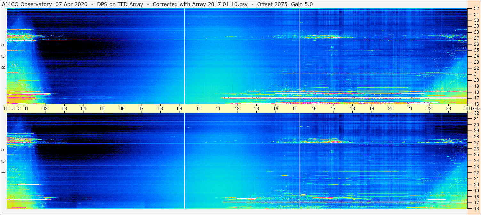Click the '18' hour label on time axis
This screenshot has height=215, width=481.
point(352,108)
